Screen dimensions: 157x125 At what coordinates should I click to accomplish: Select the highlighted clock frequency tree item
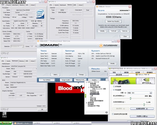click(95, 94)
